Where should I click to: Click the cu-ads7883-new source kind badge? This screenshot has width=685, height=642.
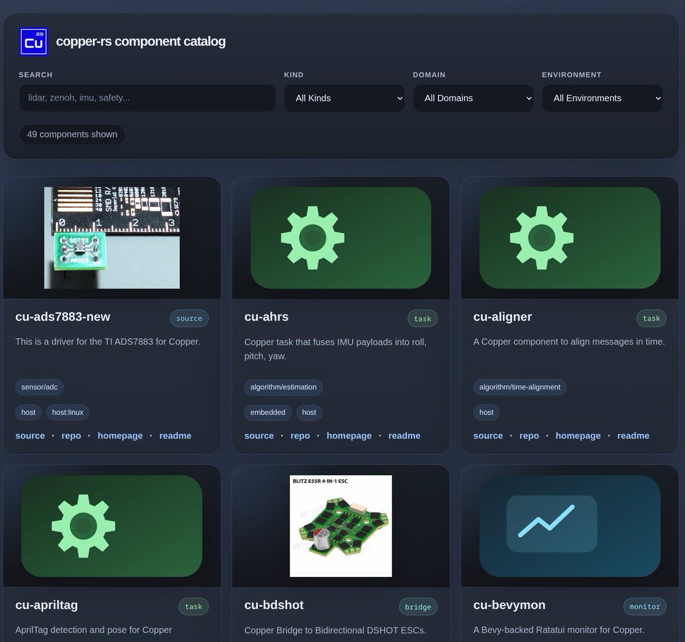click(x=190, y=318)
